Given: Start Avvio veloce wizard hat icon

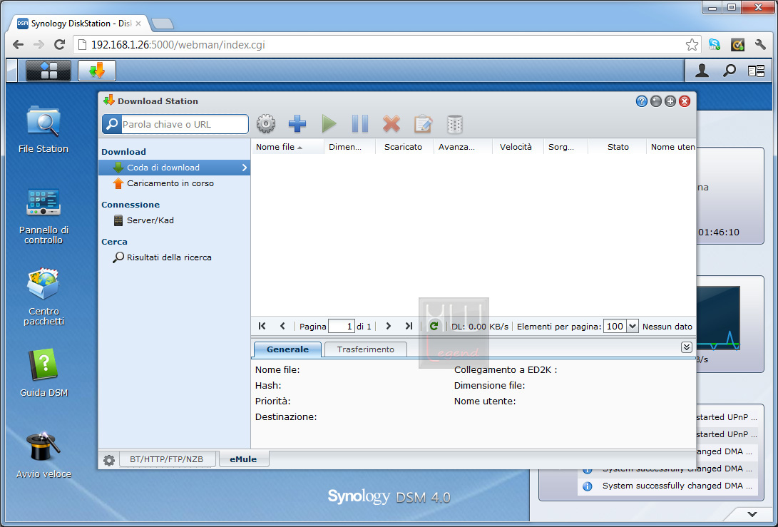Looking at the screenshot, I should tap(43, 454).
